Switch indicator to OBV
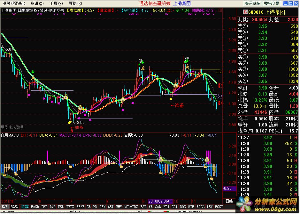Image resolution: width=300 pixels, height=214 pixels. 102,207
